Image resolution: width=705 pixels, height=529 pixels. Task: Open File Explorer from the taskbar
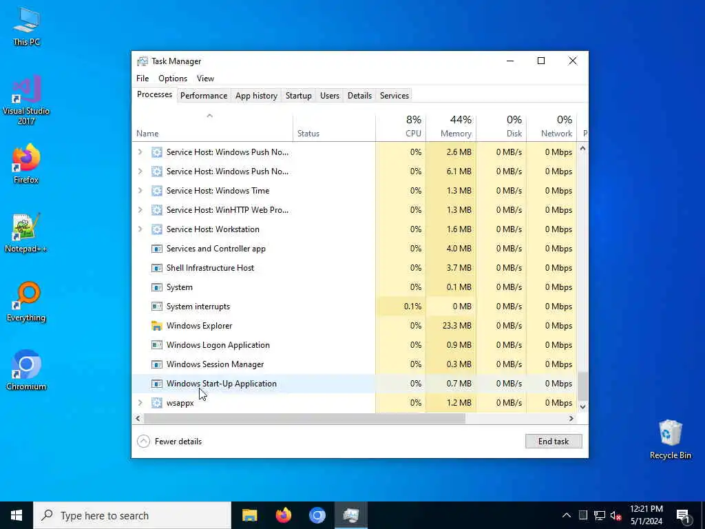coord(249,515)
